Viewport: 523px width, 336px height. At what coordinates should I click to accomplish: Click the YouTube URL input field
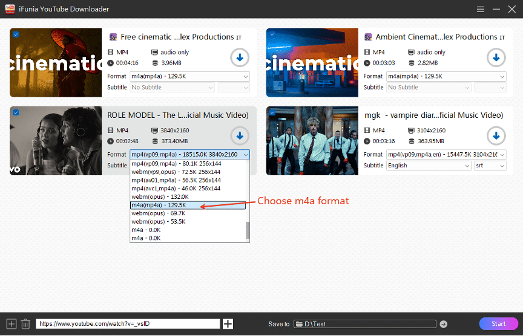click(x=128, y=324)
